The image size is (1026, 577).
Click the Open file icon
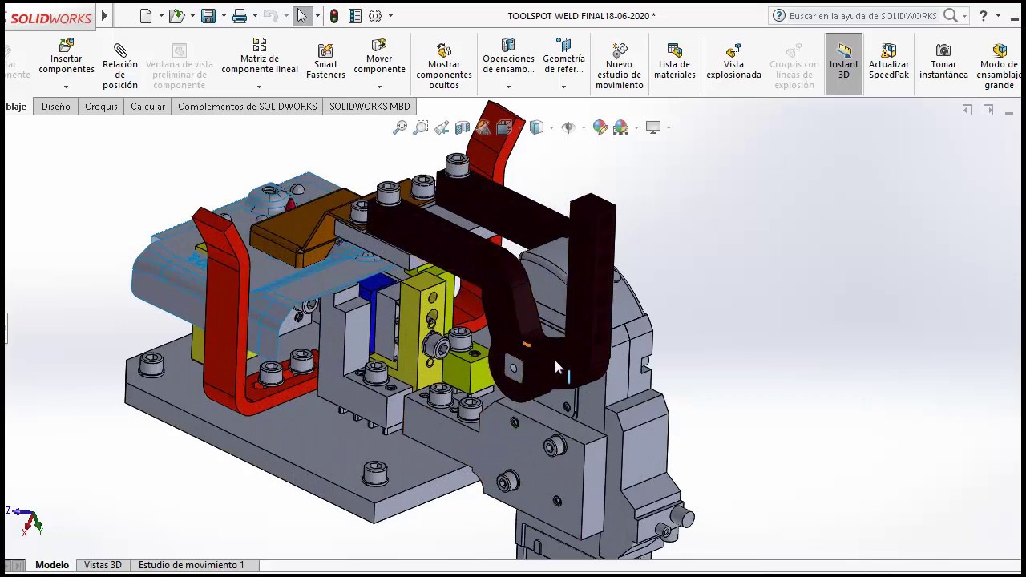tap(176, 16)
